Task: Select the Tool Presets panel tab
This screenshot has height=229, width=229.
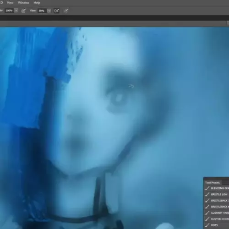Action: (x=213, y=183)
